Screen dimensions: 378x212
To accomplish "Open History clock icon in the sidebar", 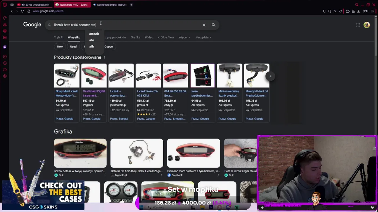I will (5, 63).
